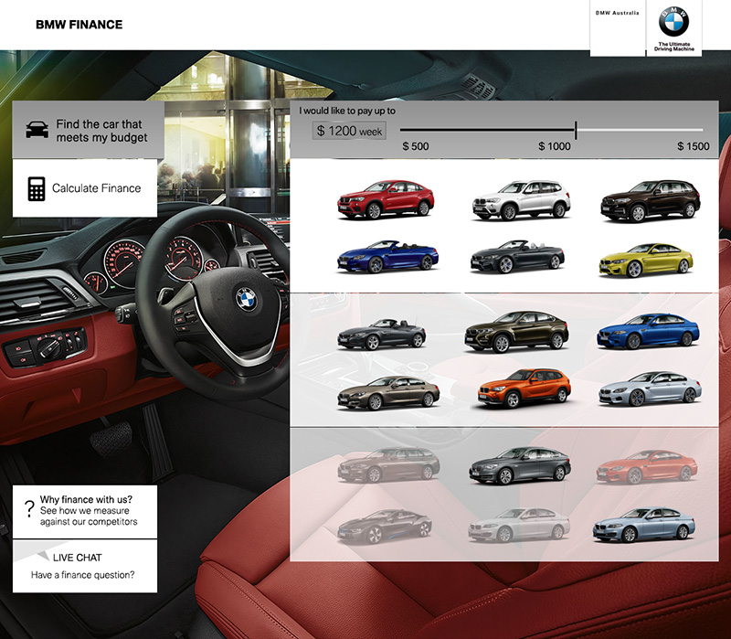Select the yellow-green M4 coupe
This screenshot has height=639, width=731.
pos(646,260)
